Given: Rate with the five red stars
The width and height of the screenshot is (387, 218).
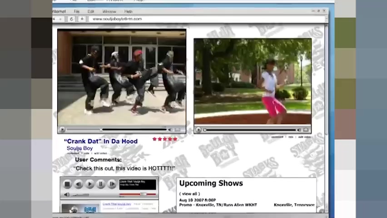Looking at the screenshot, I should 165,139.
